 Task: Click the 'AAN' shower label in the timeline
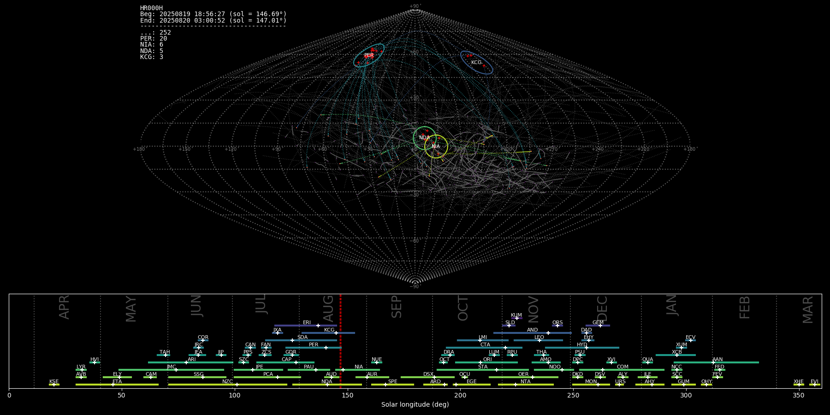point(718,360)
